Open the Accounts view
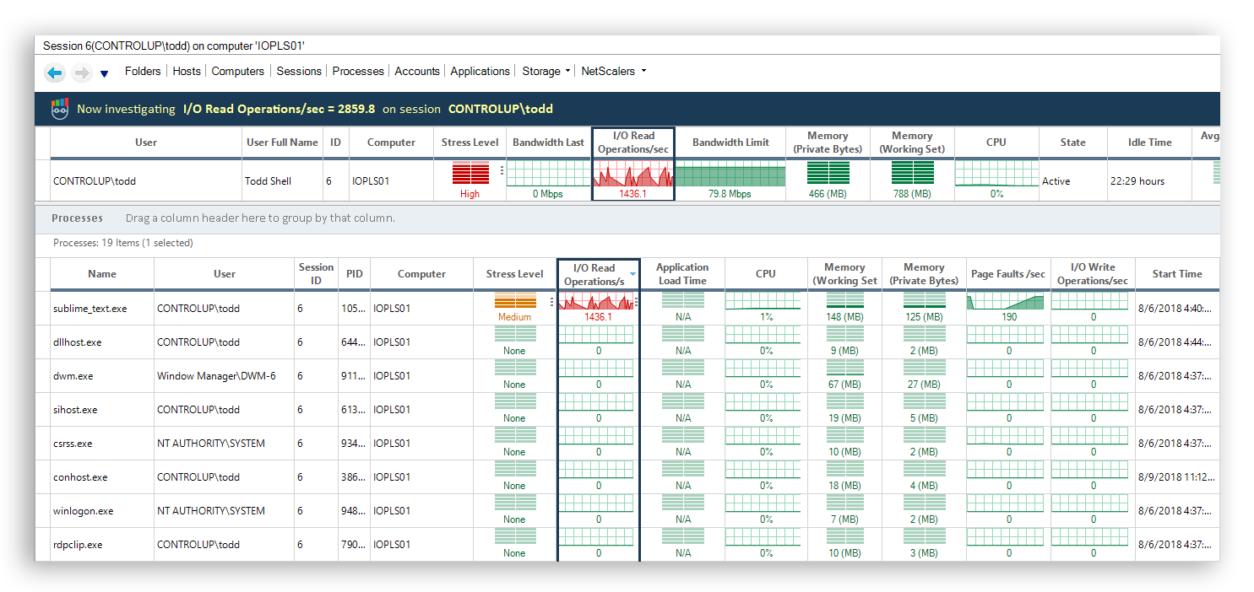Viewport: 1254px width, 592px height. click(x=417, y=72)
